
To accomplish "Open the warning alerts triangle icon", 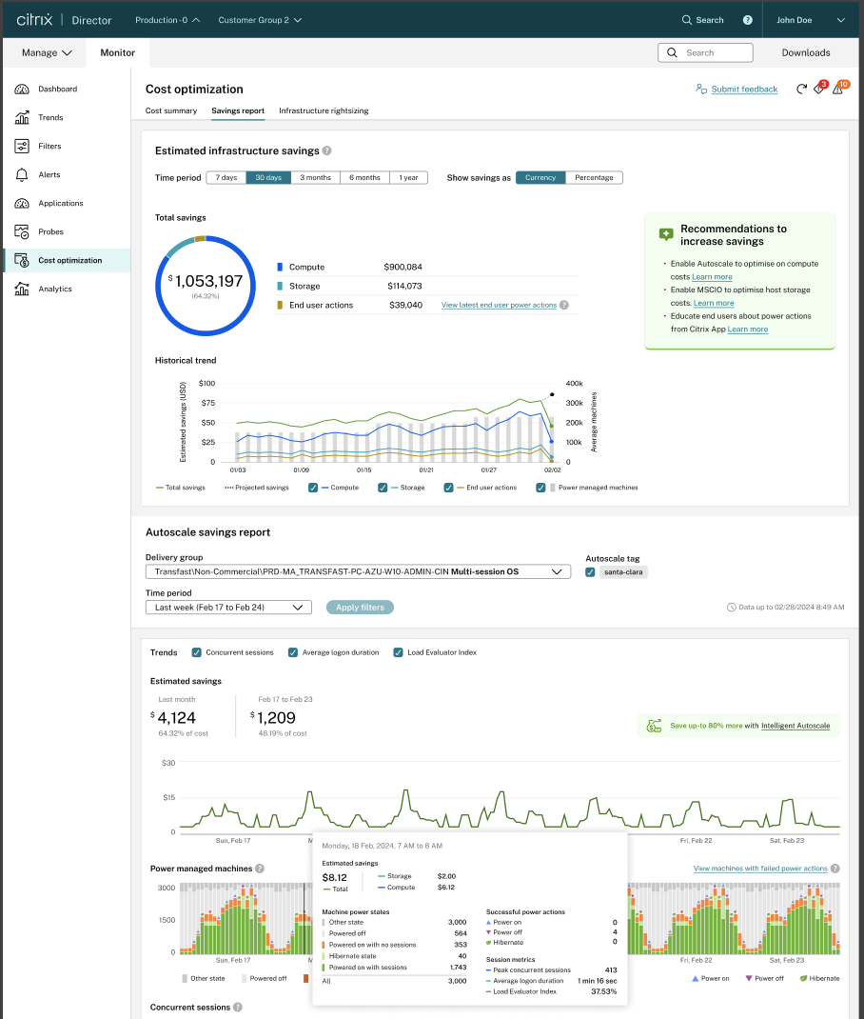I will (837, 89).
